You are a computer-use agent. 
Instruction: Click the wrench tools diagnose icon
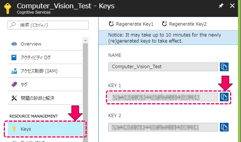[14, 98]
